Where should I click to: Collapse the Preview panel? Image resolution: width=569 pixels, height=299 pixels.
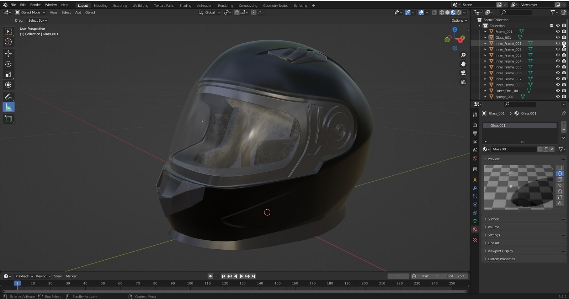[x=523, y=159]
